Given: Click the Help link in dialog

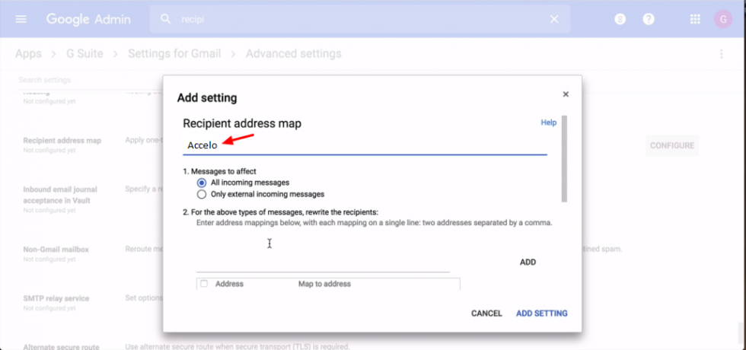Looking at the screenshot, I should point(548,123).
